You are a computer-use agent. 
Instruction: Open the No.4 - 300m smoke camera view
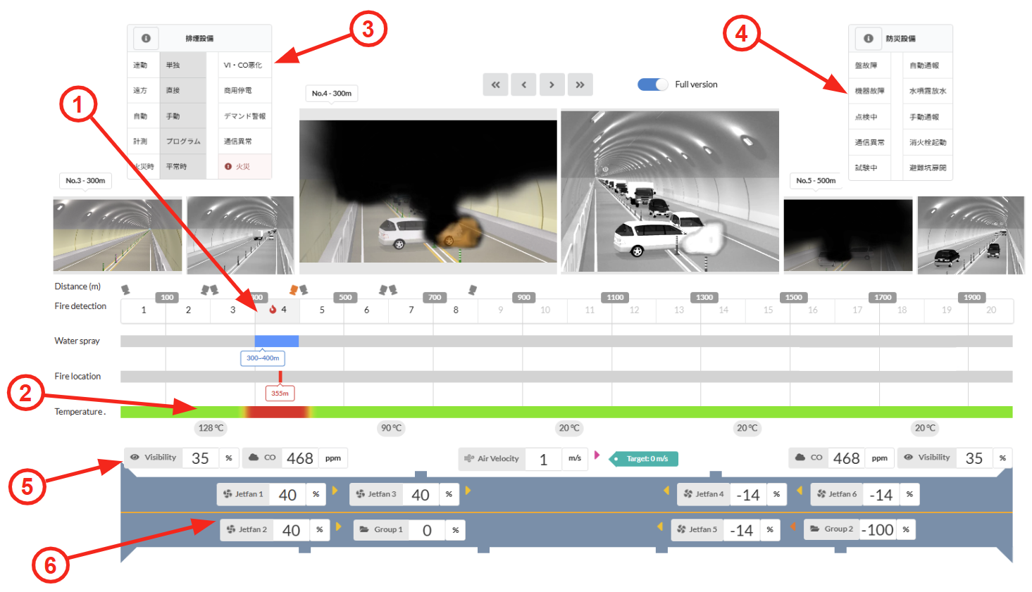point(428,191)
